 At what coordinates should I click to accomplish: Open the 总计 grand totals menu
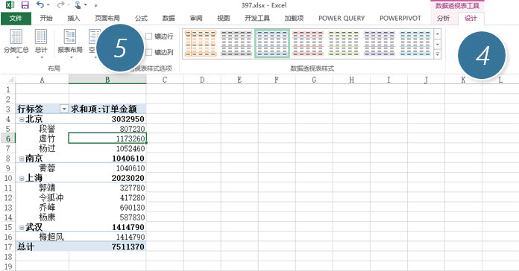(x=41, y=44)
